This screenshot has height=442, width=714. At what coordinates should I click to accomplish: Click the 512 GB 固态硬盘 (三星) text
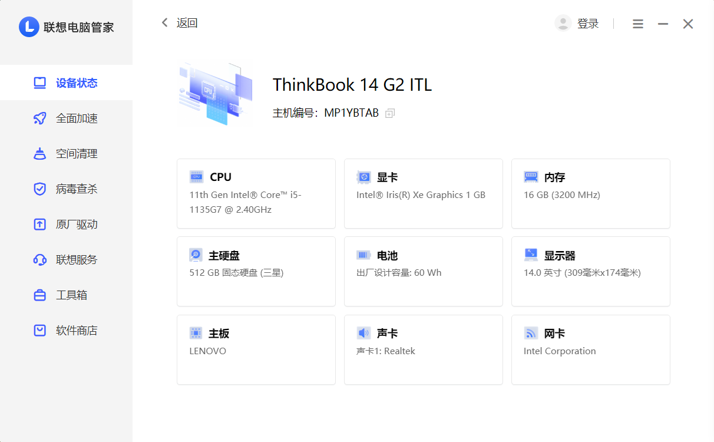coord(236,273)
